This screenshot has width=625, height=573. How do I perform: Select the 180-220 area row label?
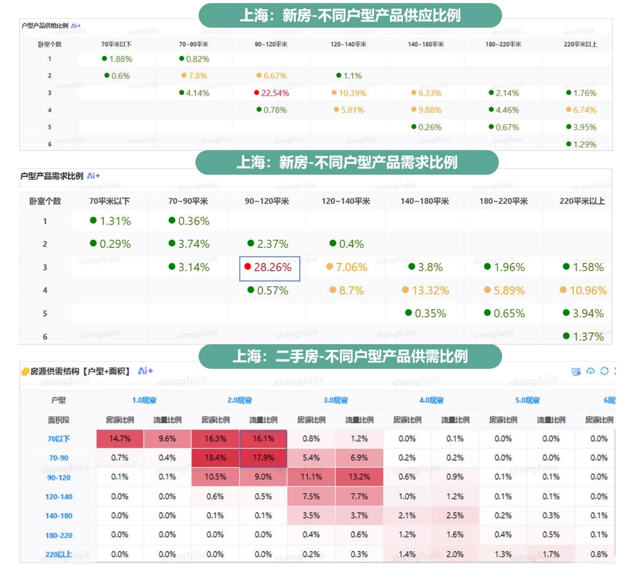coord(59,535)
